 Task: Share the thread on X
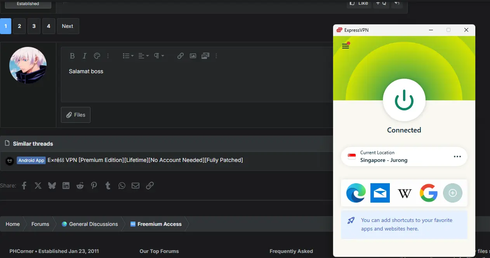[x=38, y=186]
